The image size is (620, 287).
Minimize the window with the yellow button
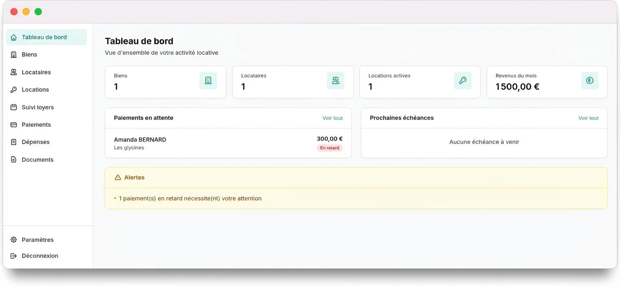coord(26,12)
